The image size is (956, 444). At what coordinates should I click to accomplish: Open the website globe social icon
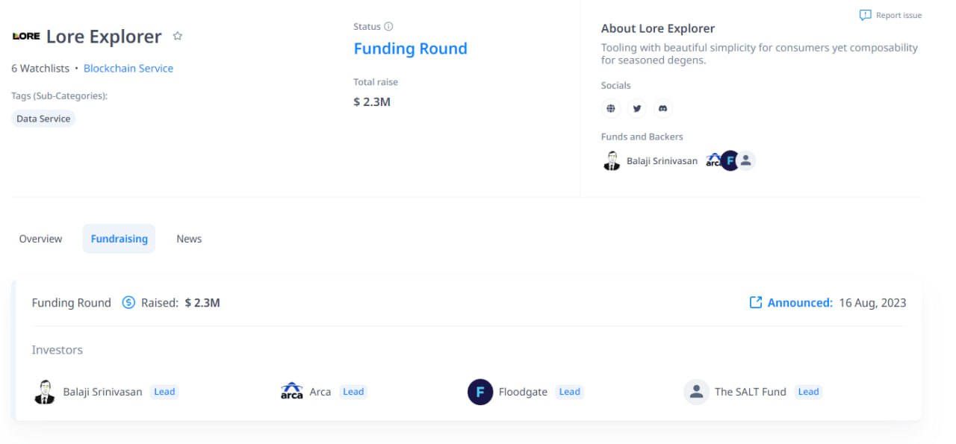(x=611, y=109)
